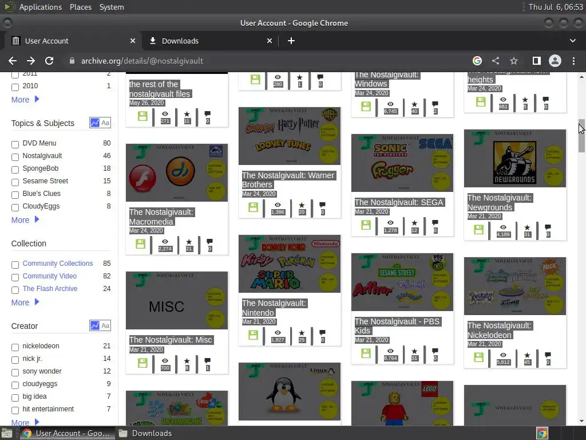Check the sony wonder creator filter
This screenshot has height=440, width=586.
[15, 372]
